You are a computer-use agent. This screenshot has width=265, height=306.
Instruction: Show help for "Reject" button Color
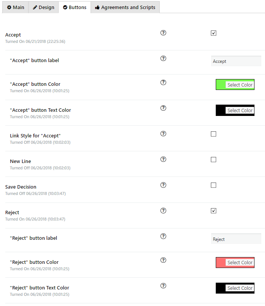tap(163, 260)
